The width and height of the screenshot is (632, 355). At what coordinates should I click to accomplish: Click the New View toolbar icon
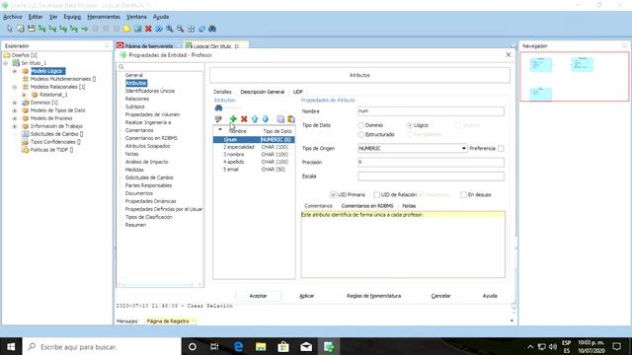coord(31,29)
